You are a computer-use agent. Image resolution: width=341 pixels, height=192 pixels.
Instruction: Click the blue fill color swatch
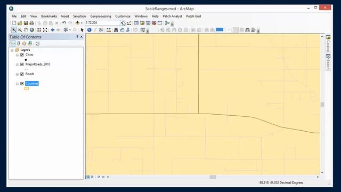[x=220, y=30]
